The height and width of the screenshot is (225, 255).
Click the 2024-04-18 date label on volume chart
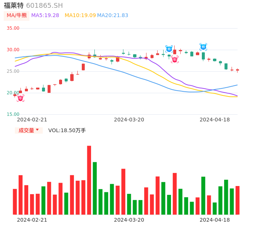click(214, 220)
